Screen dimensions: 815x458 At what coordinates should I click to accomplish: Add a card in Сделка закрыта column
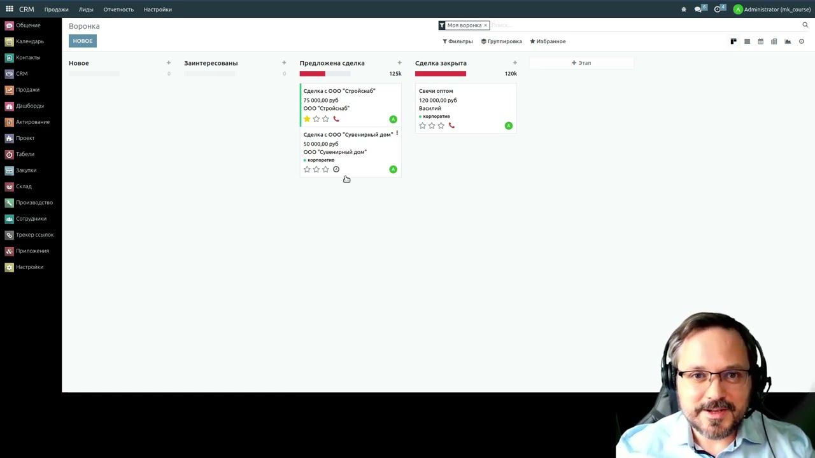tap(514, 62)
